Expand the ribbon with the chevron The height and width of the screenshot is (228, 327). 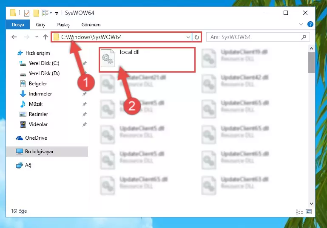pos(301,24)
